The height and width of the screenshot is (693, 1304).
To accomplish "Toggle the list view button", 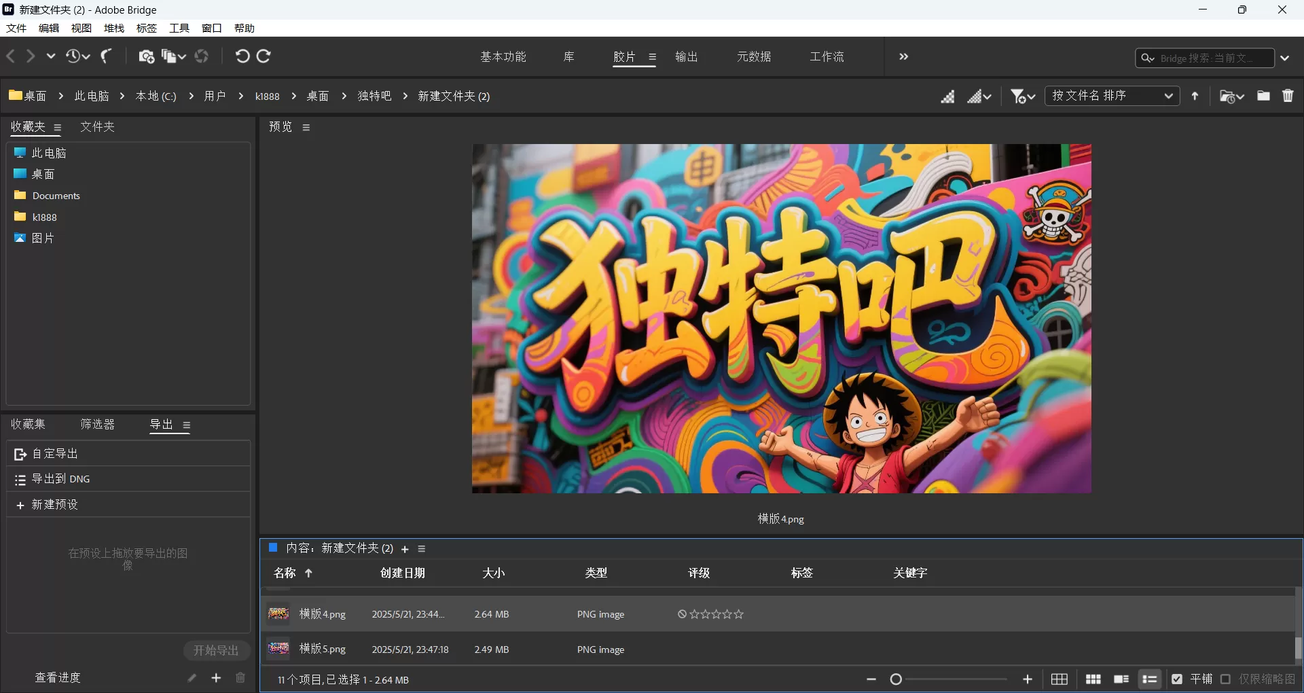I will pyautogui.click(x=1150, y=679).
